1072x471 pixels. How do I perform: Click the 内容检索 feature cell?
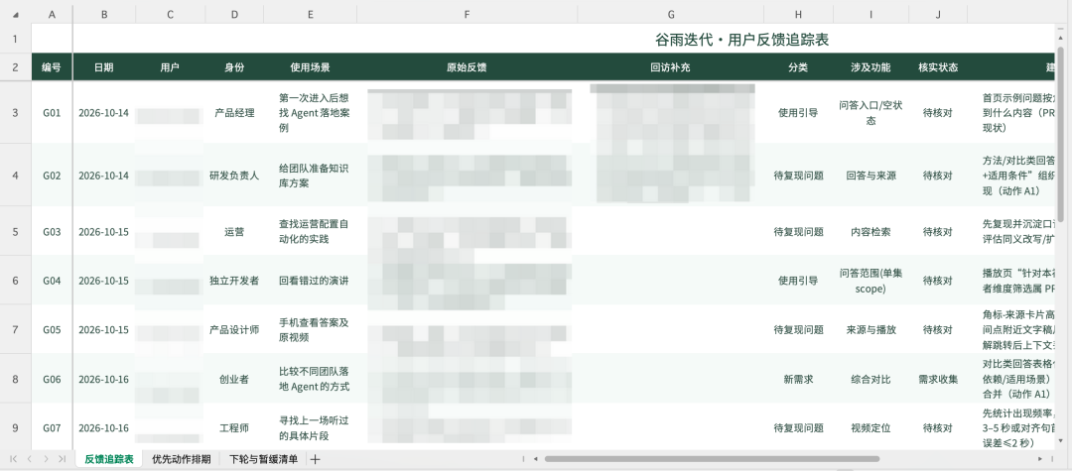coord(871,231)
